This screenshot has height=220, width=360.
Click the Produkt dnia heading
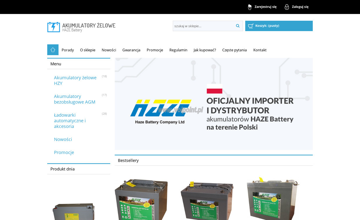tap(62, 169)
